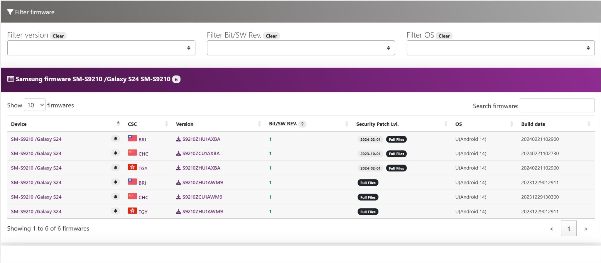Click Full Files badge in TGY S9210ZHU1AWM9 row
The height and width of the screenshot is (263, 601).
pos(368,212)
